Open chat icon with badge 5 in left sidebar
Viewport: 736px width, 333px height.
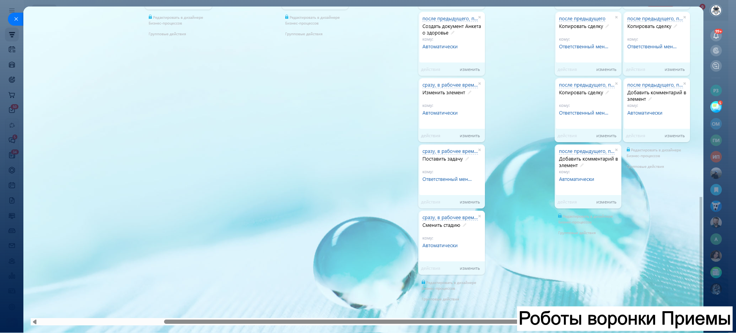(12, 140)
